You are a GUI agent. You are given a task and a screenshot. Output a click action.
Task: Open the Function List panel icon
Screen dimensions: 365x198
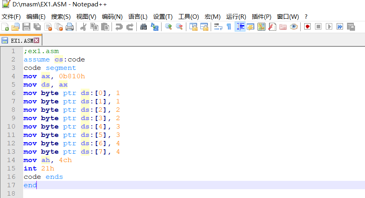(272, 27)
